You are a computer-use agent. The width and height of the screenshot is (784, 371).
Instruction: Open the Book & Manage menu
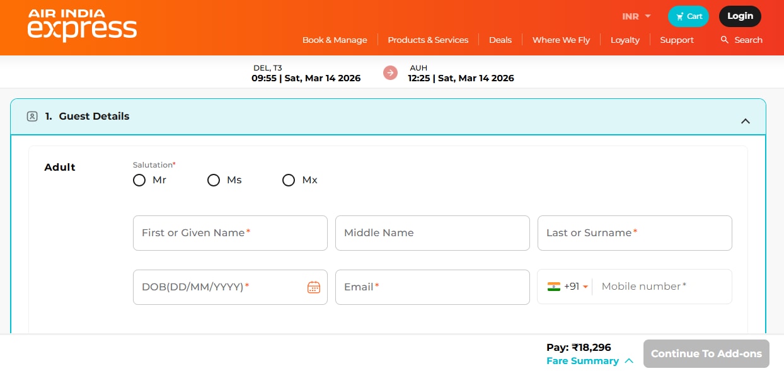335,40
